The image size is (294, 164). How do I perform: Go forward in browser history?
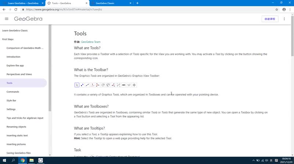pos(10,10)
